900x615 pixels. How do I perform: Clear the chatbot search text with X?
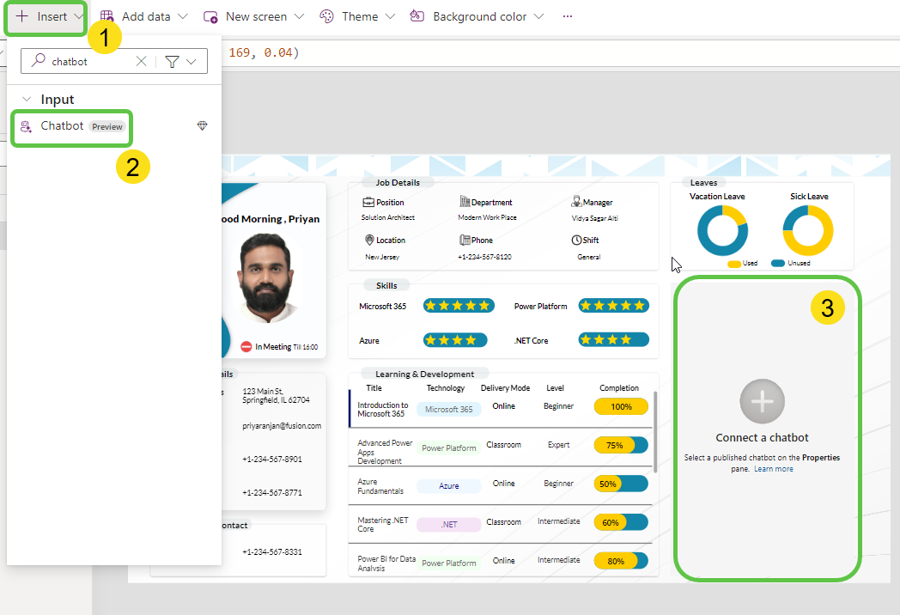click(x=142, y=62)
